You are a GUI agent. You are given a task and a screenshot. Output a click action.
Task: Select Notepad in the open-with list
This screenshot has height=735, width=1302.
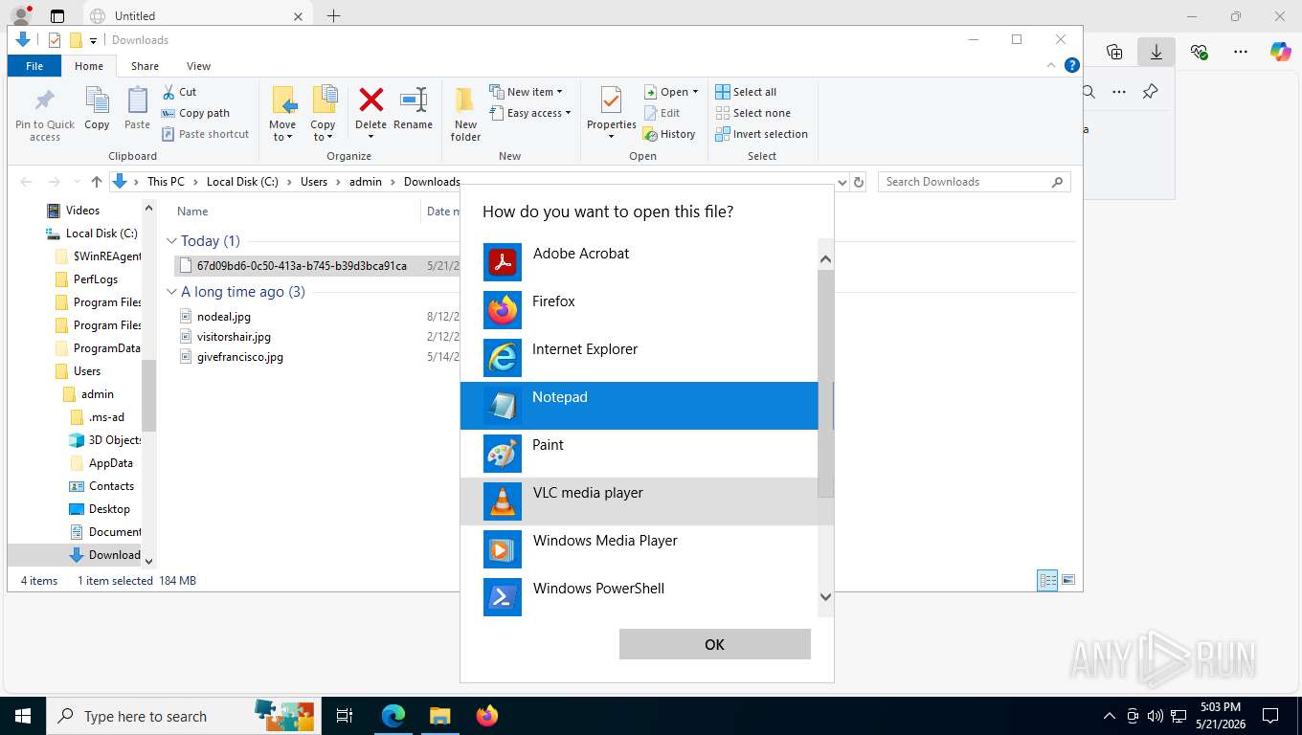point(639,405)
